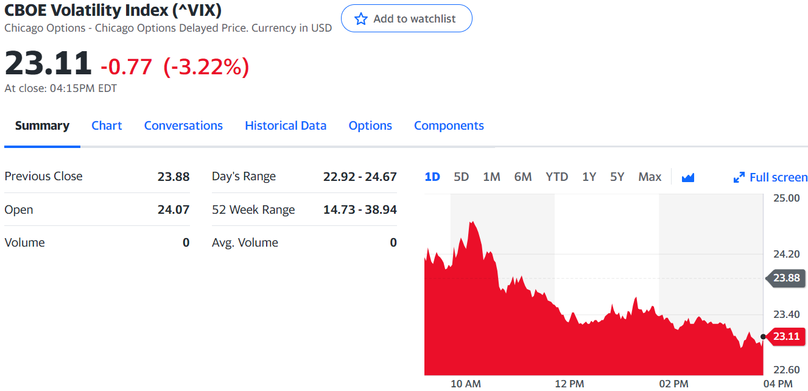The image size is (808, 391).
Task: Select the 5D chart range
Action: coord(462,177)
